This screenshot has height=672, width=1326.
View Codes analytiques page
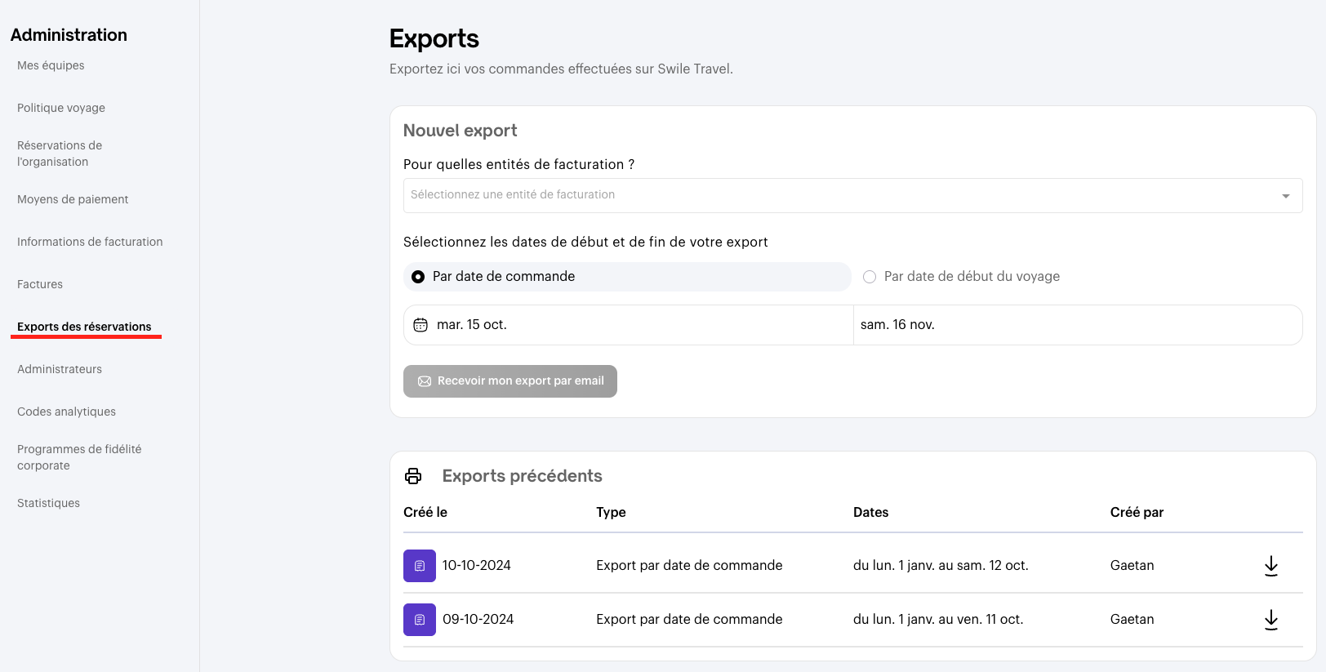coord(66,412)
